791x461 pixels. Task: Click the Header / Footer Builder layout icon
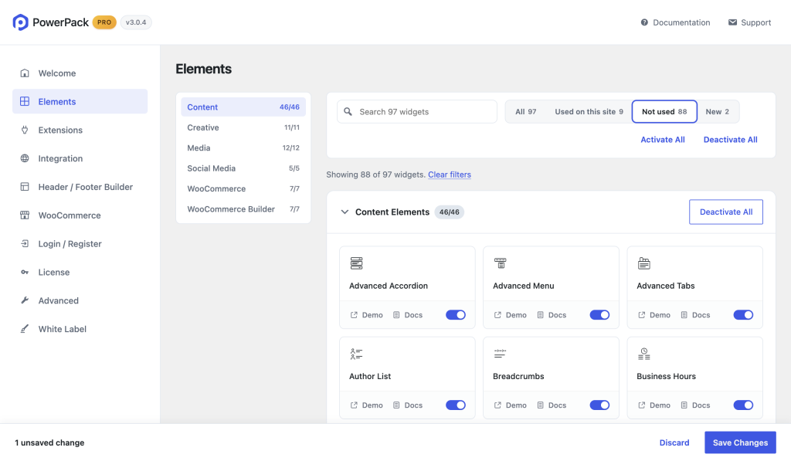coord(24,187)
